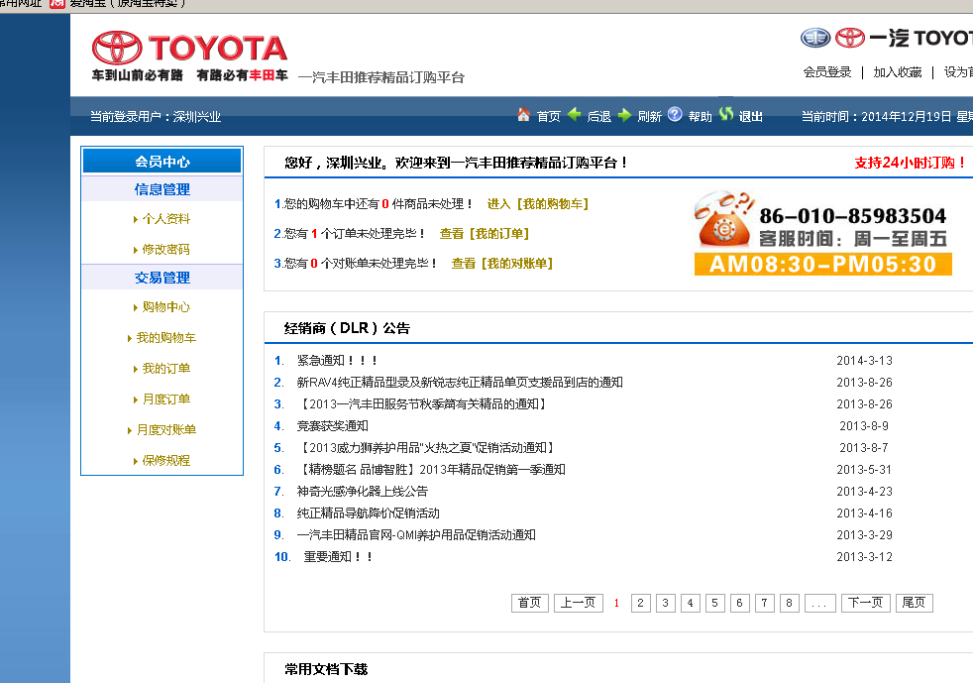Image resolution: width=973 pixels, height=683 pixels.
Task: Go to 首页 in the navigation bar
Action: (548, 117)
